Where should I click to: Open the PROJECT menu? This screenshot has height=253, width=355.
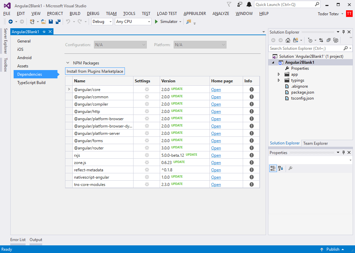(x=55, y=14)
